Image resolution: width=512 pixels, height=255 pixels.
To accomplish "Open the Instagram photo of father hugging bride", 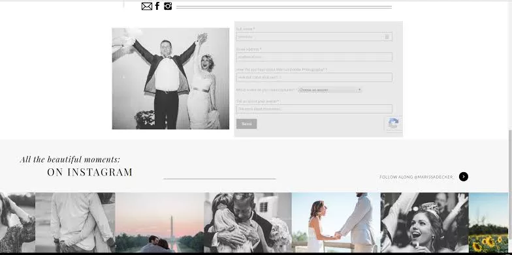I will pos(248,222).
